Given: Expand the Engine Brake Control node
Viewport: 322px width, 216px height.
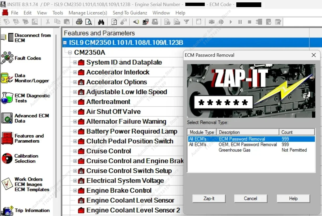Looking at the screenshot, I should pos(75,191).
